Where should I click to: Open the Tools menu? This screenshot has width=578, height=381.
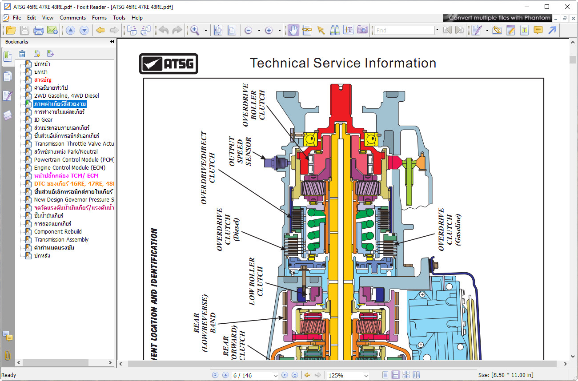[x=119, y=18]
